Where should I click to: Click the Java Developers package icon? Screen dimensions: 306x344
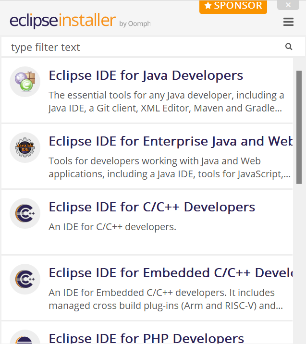coord(25,82)
